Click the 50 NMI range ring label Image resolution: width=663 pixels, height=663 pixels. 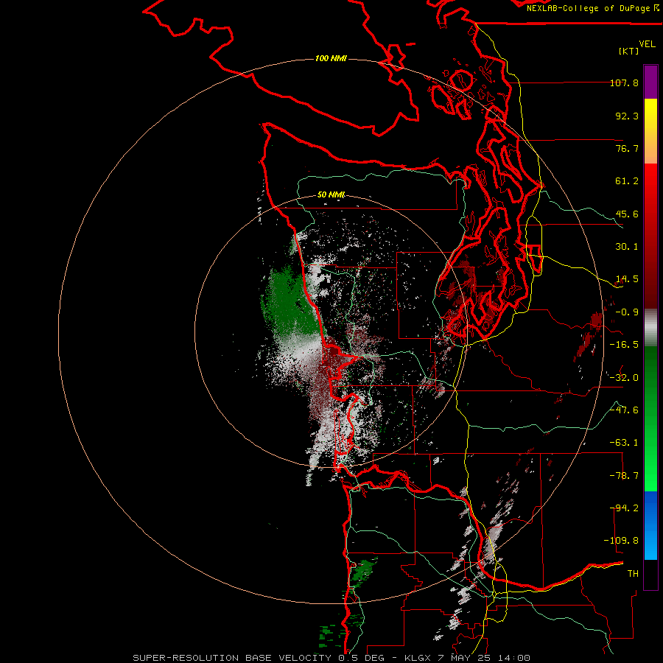pyautogui.click(x=331, y=194)
